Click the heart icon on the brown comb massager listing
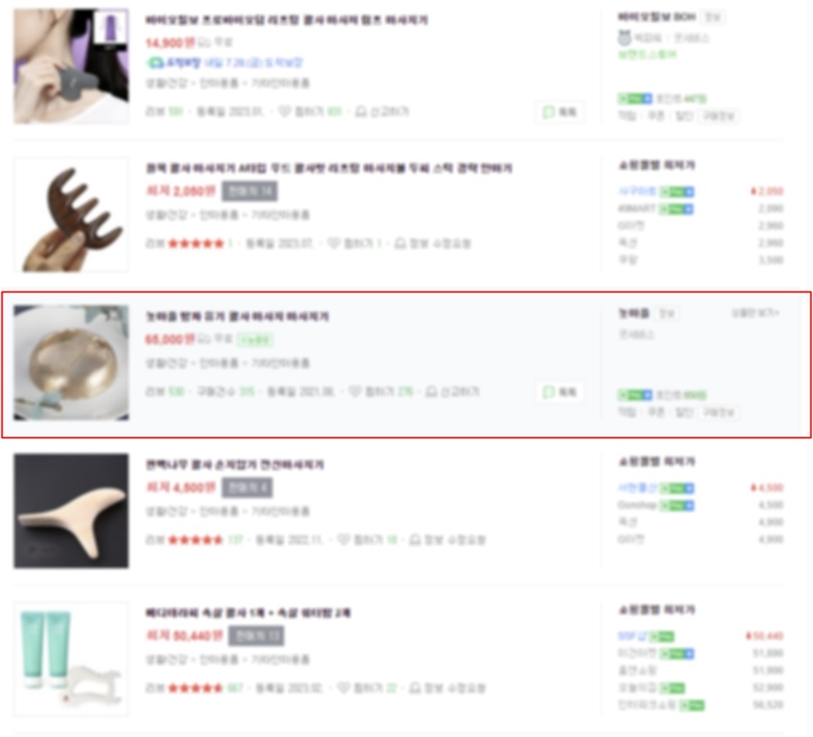This screenshot has height=737, width=813. click(334, 243)
